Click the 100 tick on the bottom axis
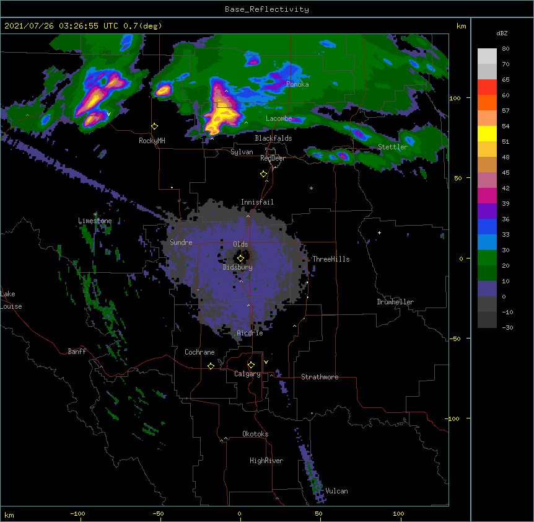The height and width of the screenshot is (522, 534). [398, 513]
